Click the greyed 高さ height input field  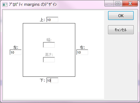[x=49, y=60]
